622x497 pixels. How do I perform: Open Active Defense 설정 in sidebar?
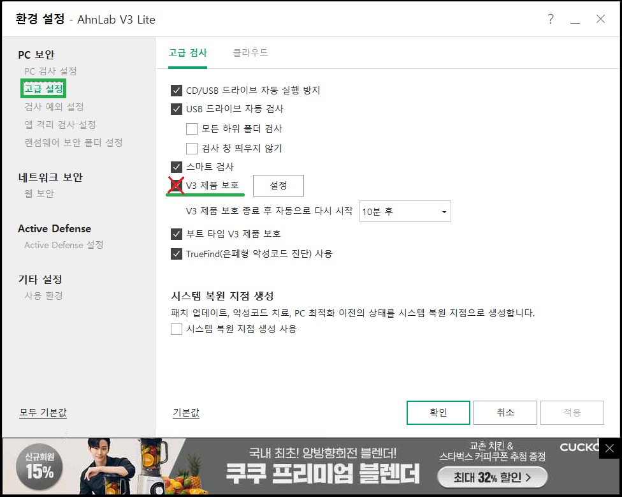tap(64, 245)
